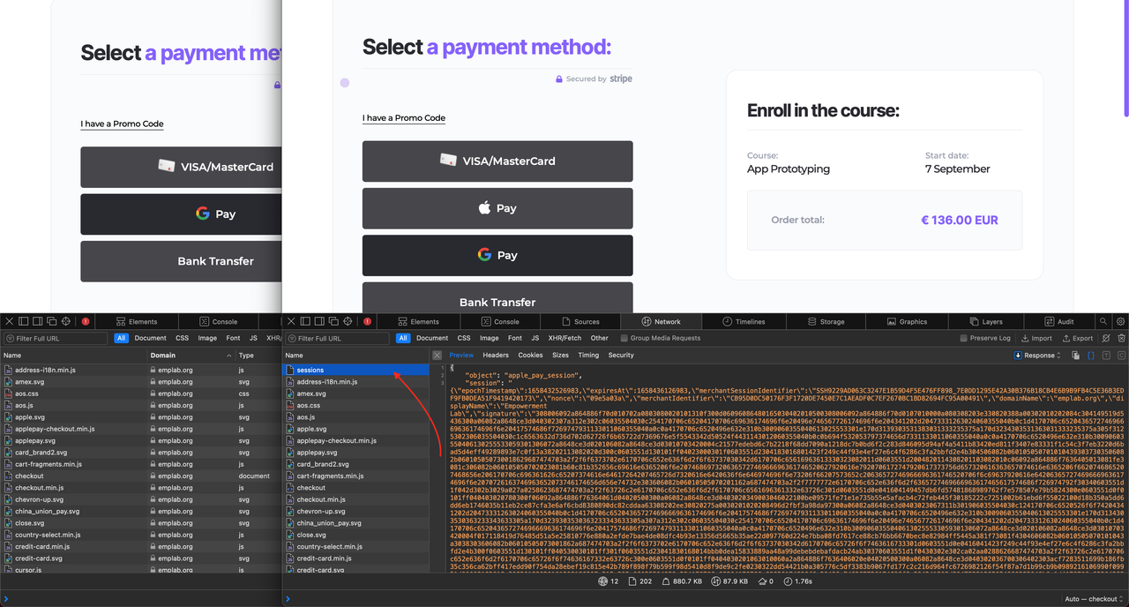Click front window's 'I have a Promo Code' link
This screenshot has width=1129, height=607.
(x=404, y=118)
